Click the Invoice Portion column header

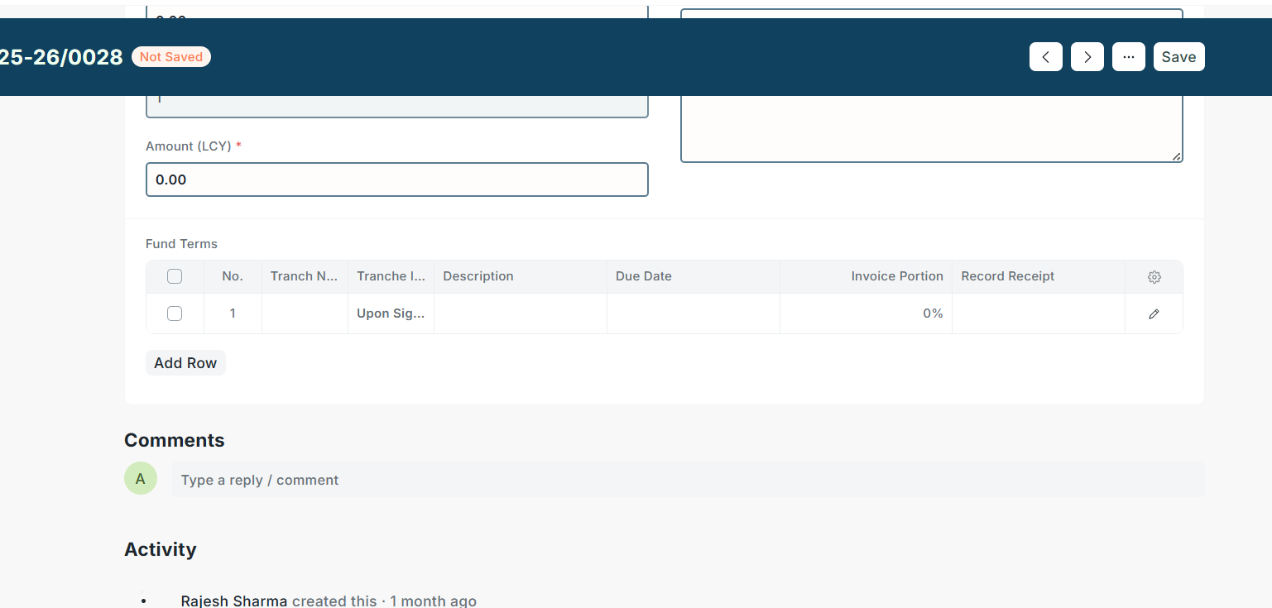coord(896,276)
